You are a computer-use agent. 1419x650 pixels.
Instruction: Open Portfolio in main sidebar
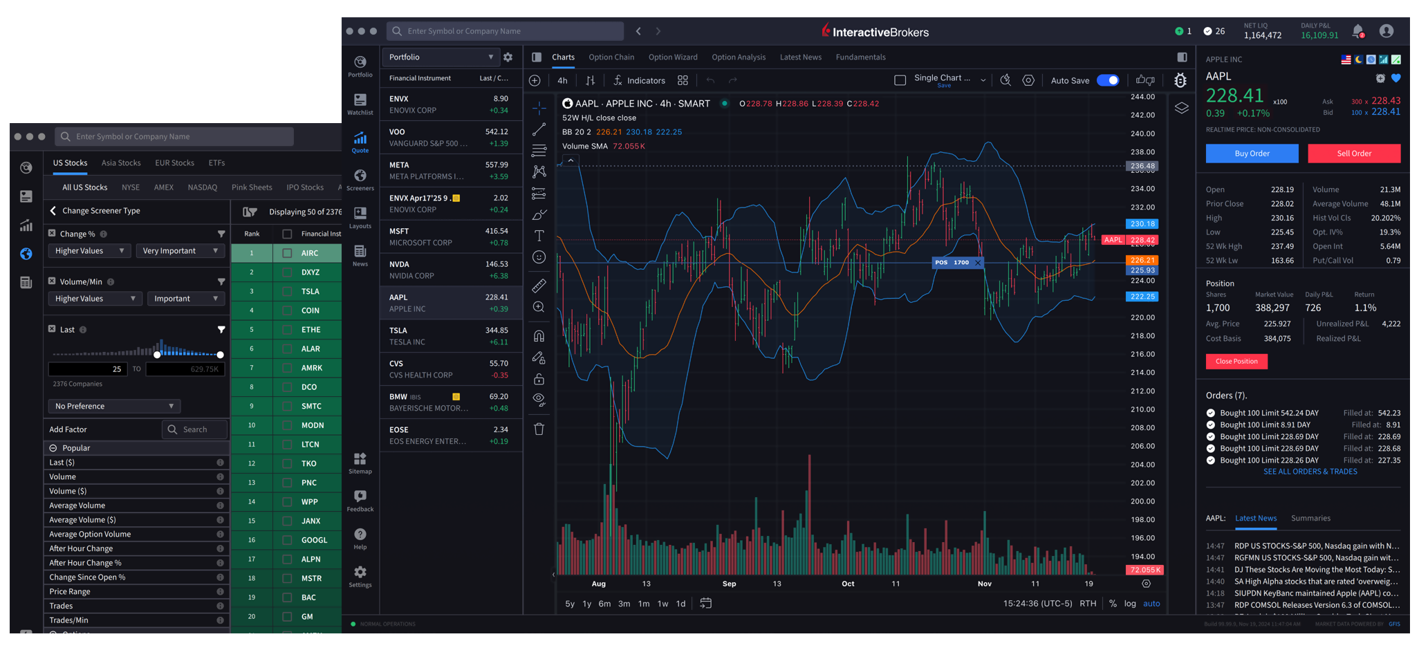click(360, 66)
